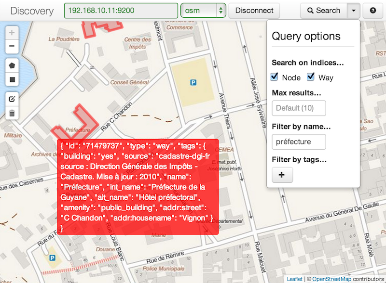Click the Centre des Impôts label
The width and height of the screenshot is (386, 283).
(x=138, y=43)
